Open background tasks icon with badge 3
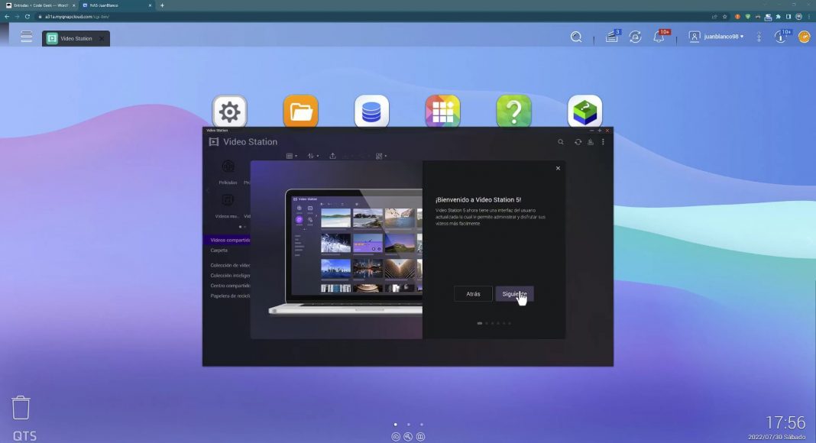 [612, 37]
